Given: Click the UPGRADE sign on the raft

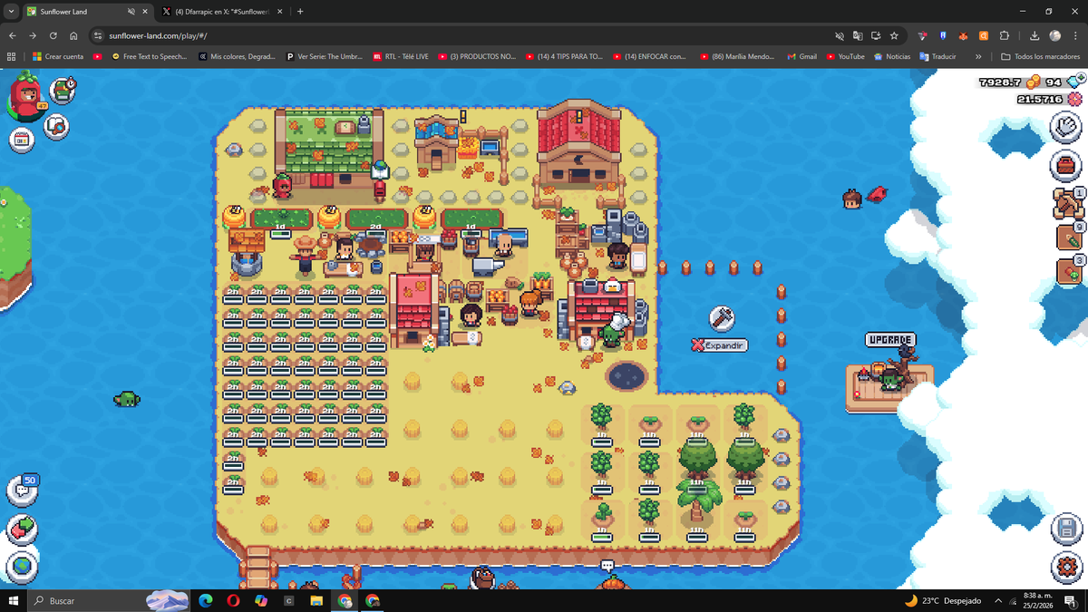Looking at the screenshot, I should click(889, 340).
